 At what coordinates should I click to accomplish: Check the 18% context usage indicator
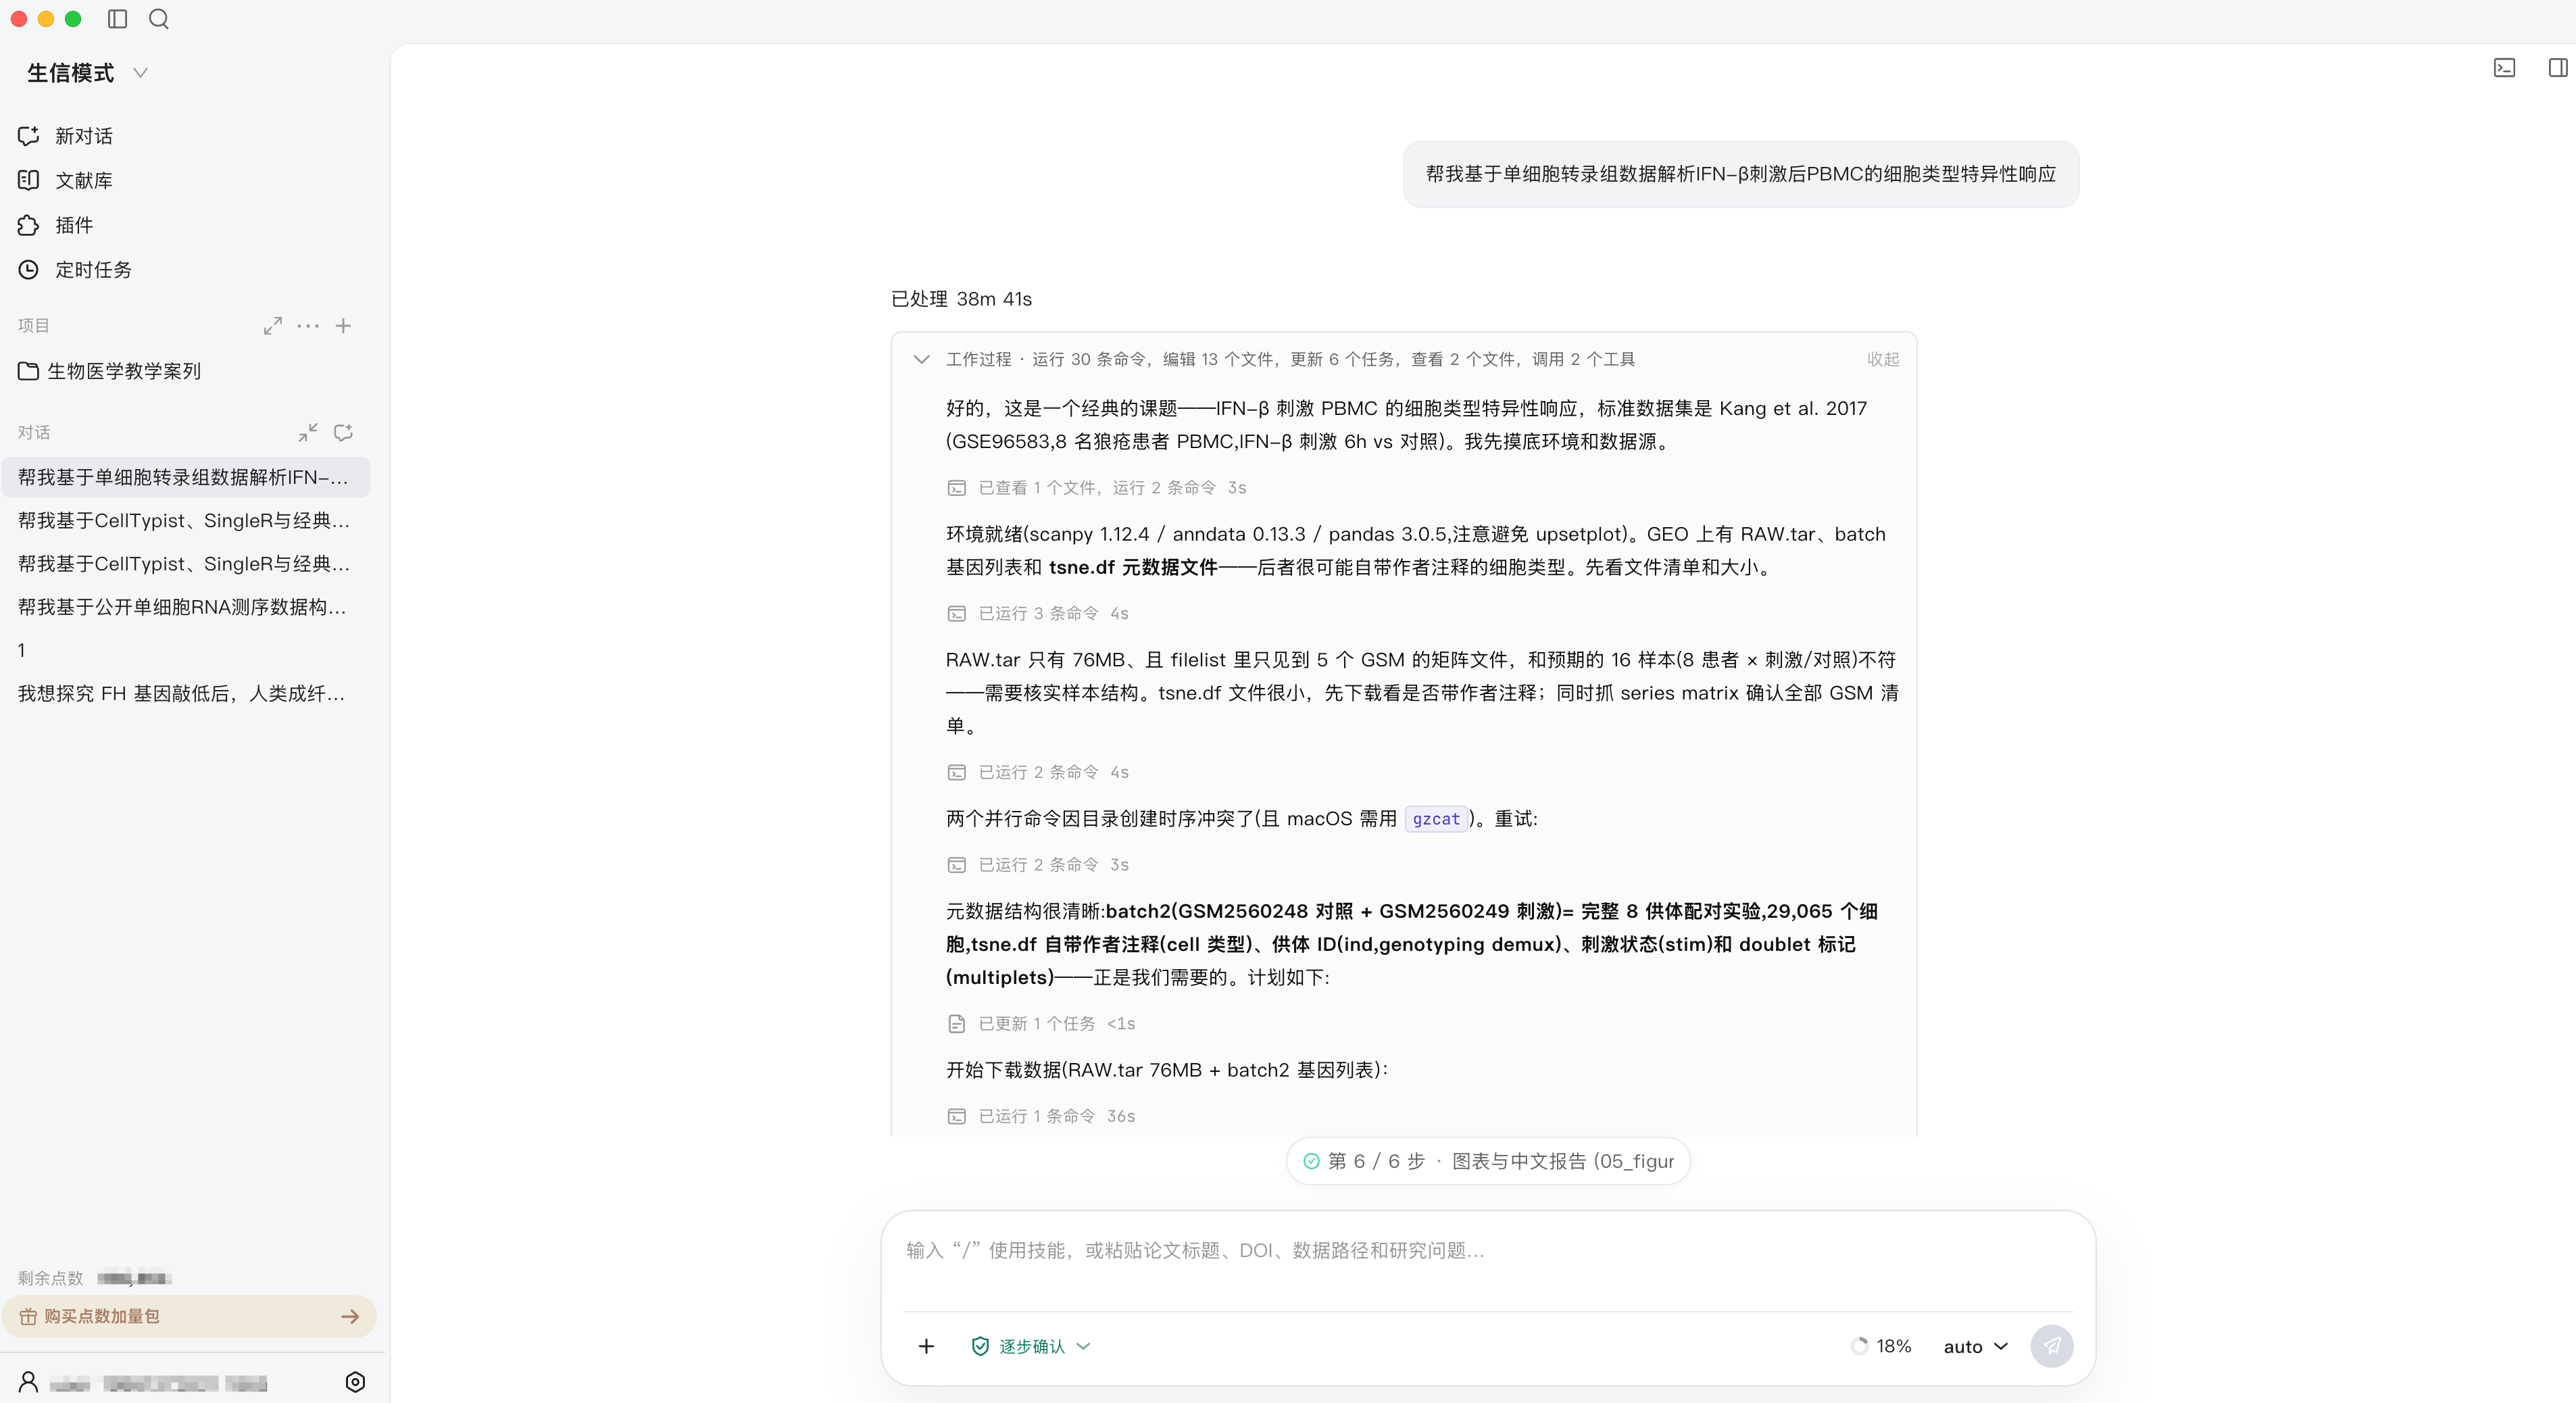(x=1881, y=1346)
